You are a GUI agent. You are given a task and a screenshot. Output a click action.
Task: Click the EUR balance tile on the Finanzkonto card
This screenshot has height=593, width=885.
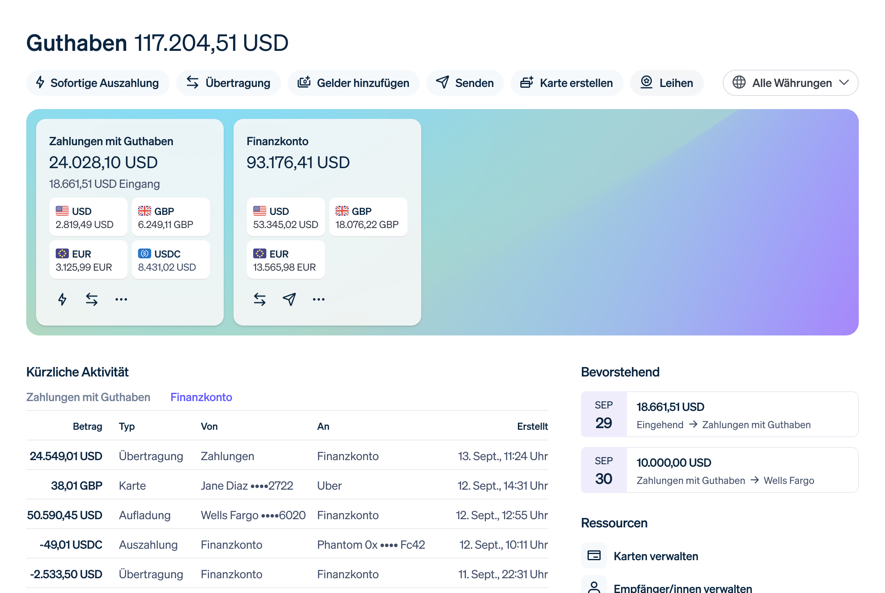tap(286, 260)
